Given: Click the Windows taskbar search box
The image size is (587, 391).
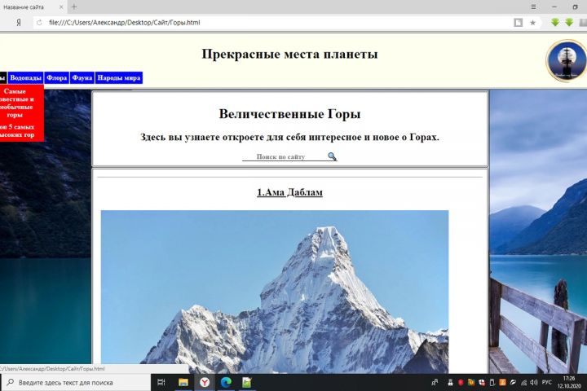Looking at the screenshot, I should [76, 382].
